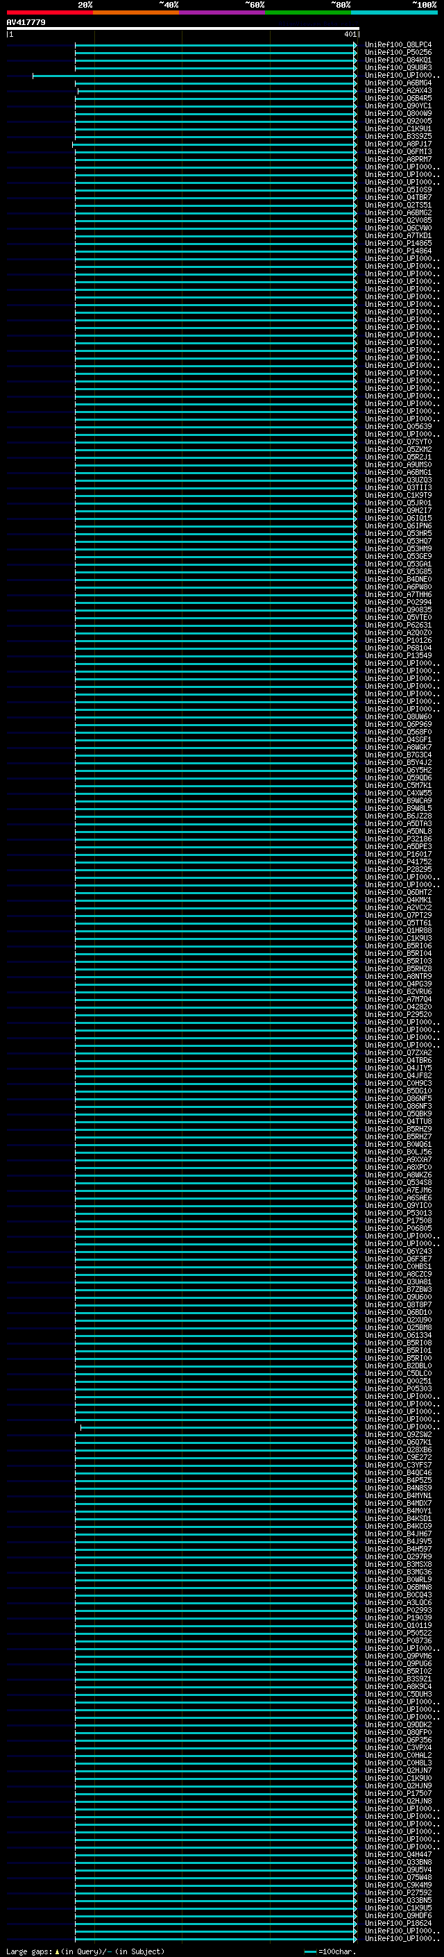This screenshot has height=1957, width=444.
Task: Select hit UniRef100_P17507
Action: click(x=398, y=1795)
